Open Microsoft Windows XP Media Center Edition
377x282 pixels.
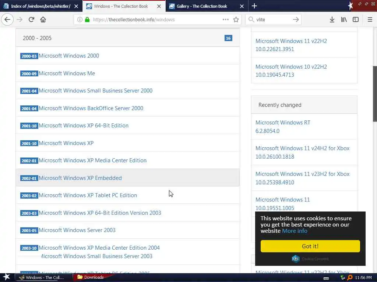92,160
